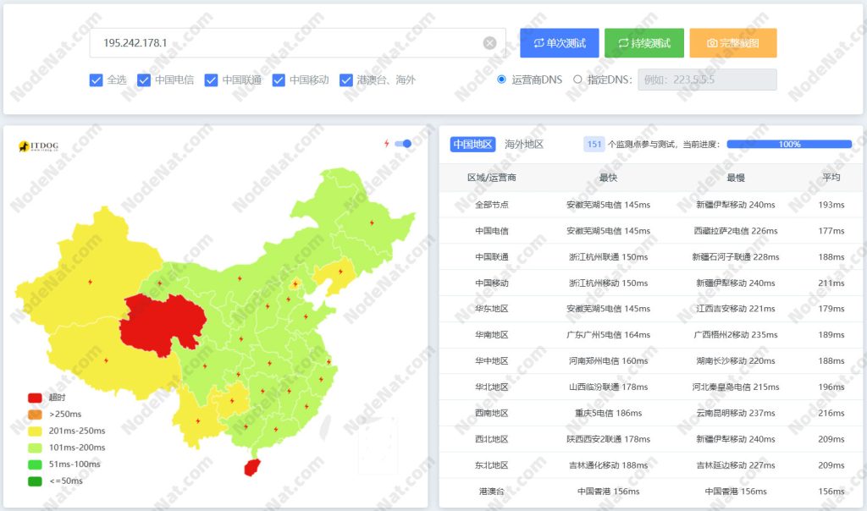Clear the IP address input field
Screen dimensions: 867x511
tap(489, 43)
